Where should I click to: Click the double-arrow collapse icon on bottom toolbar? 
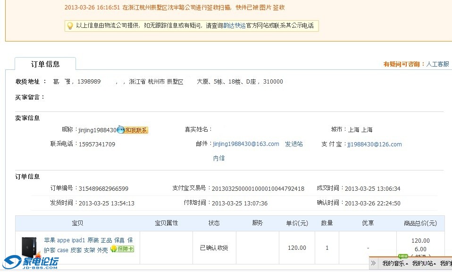point(373,263)
